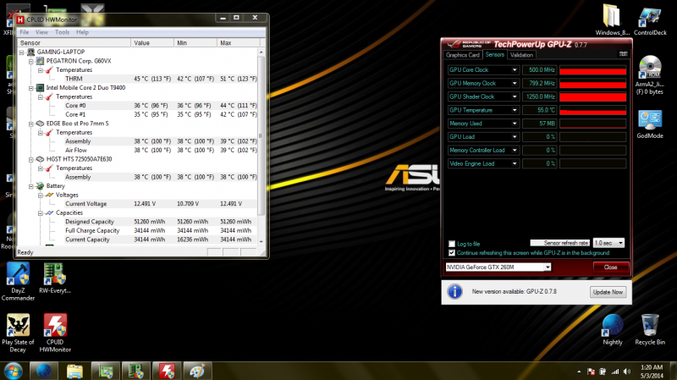Launch Nightly browser shortcut
The image size is (677, 380).
pos(612,329)
